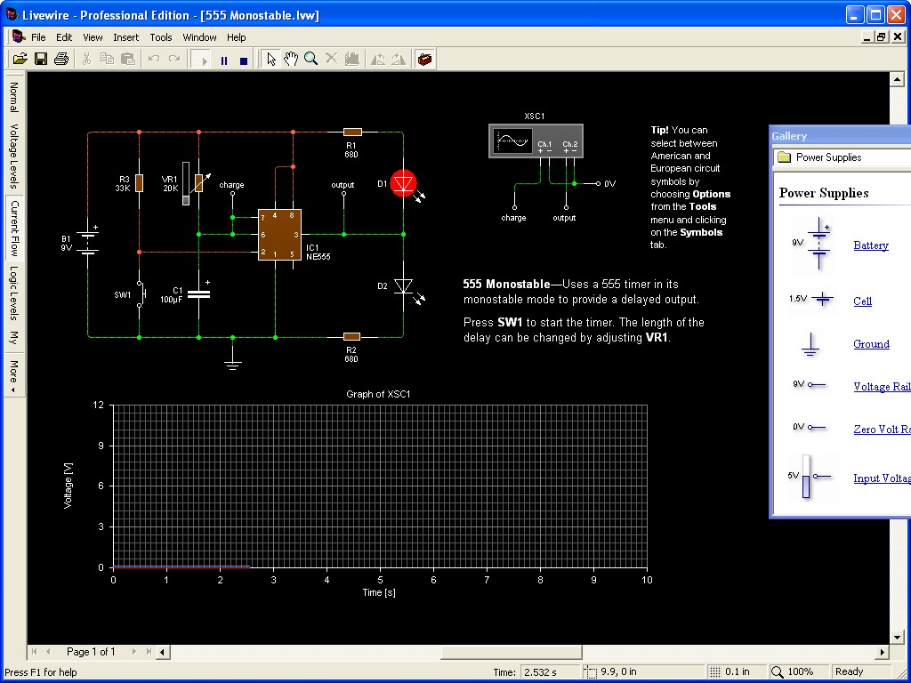This screenshot has width=911, height=683.
Task: Click the Open file toolbar icon
Action: click(x=20, y=59)
